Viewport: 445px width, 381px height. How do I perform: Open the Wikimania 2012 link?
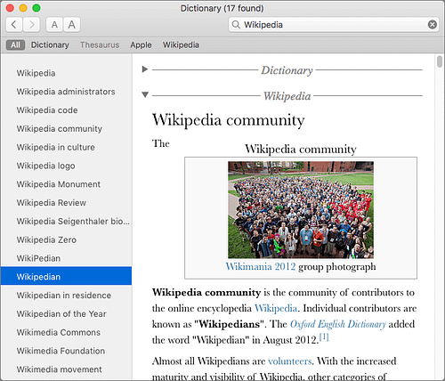click(x=261, y=266)
